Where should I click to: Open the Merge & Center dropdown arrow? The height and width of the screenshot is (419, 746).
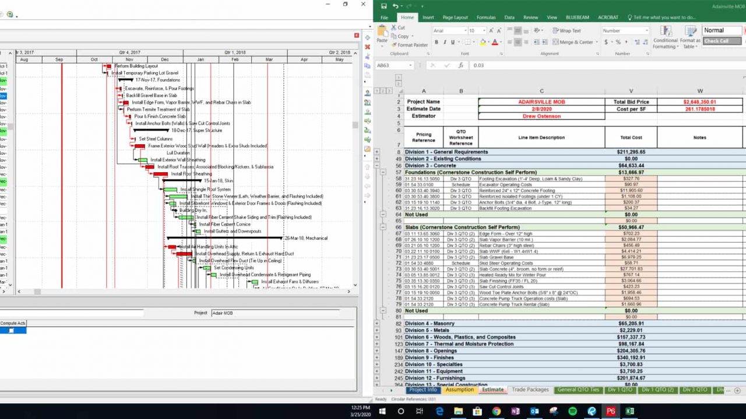tap(597, 42)
